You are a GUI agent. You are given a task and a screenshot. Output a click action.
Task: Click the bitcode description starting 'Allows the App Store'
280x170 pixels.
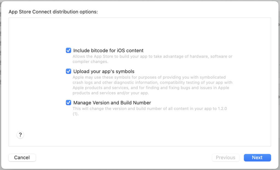point(152,59)
